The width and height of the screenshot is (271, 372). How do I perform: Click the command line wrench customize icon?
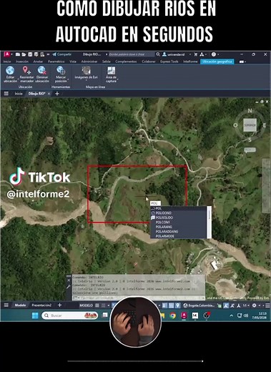click(x=69, y=287)
